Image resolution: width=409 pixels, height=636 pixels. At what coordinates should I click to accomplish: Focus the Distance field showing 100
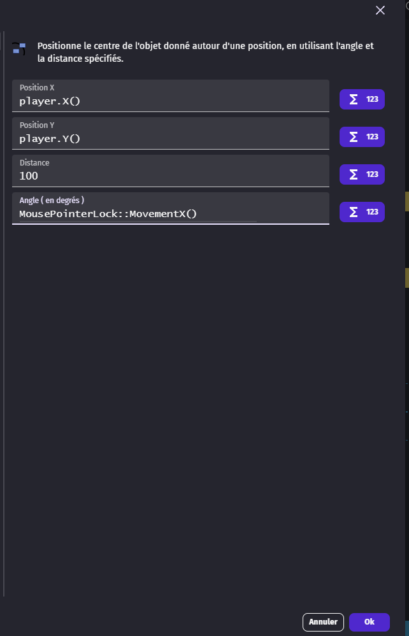tap(171, 171)
